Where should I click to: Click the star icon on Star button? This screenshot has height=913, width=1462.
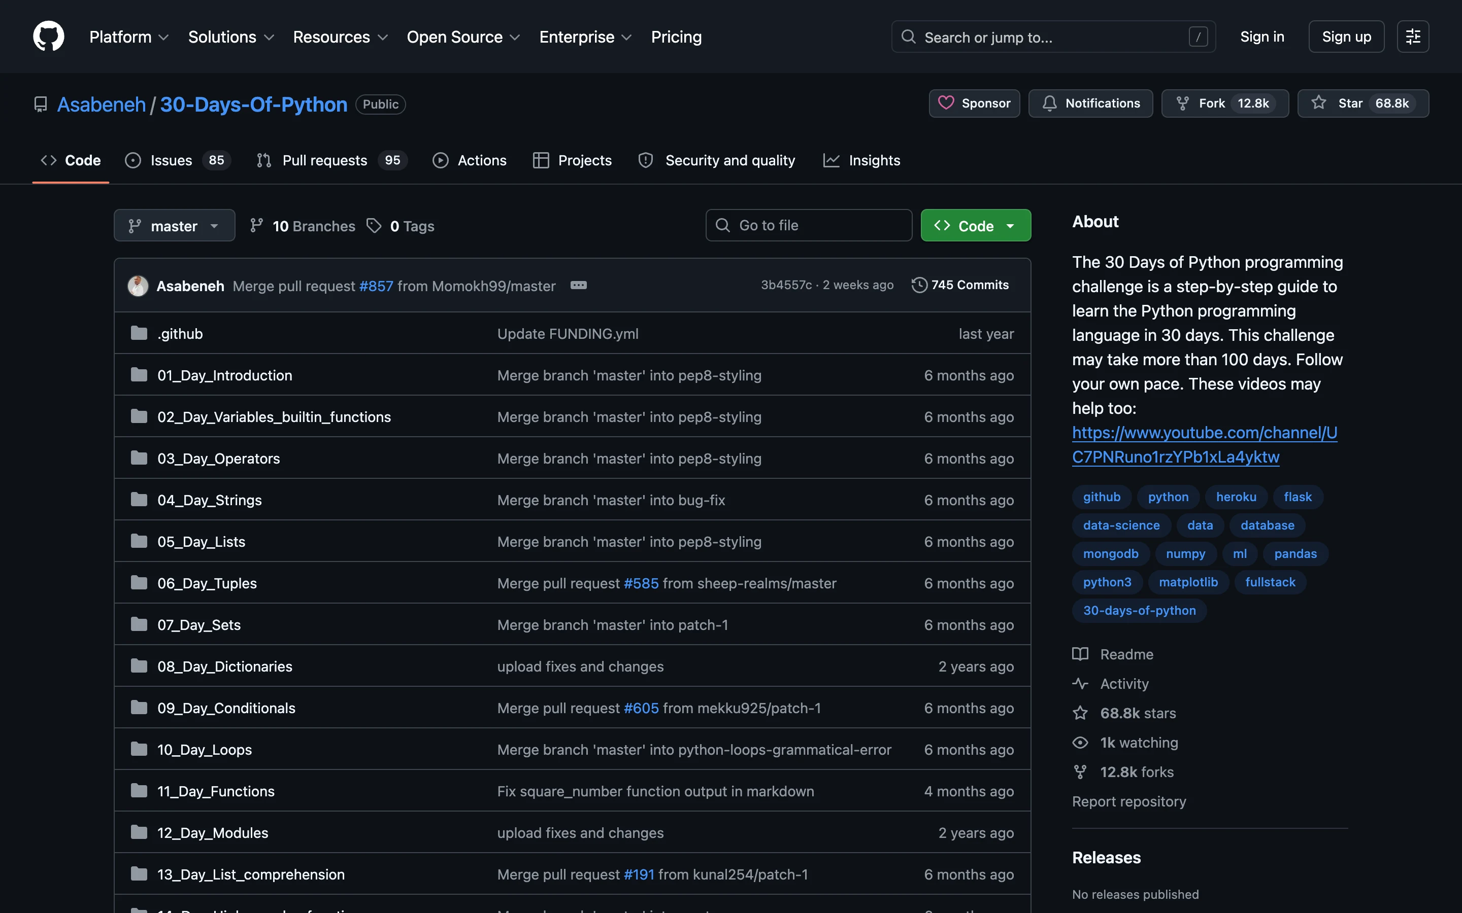[x=1319, y=103]
